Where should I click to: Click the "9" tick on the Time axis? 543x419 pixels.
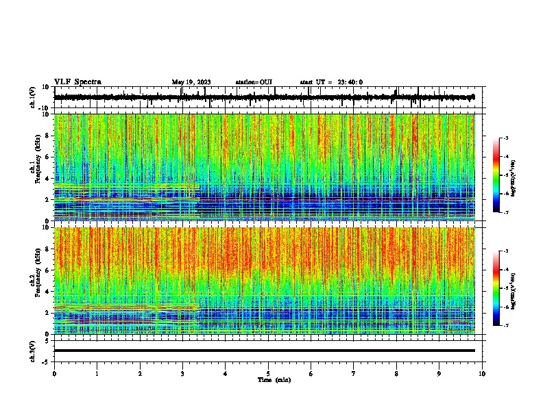439,374
